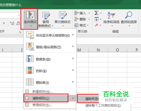The height and width of the screenshot is (111, 141).
Task: Select 色阶(S) menu item
Action: (50, 71)
